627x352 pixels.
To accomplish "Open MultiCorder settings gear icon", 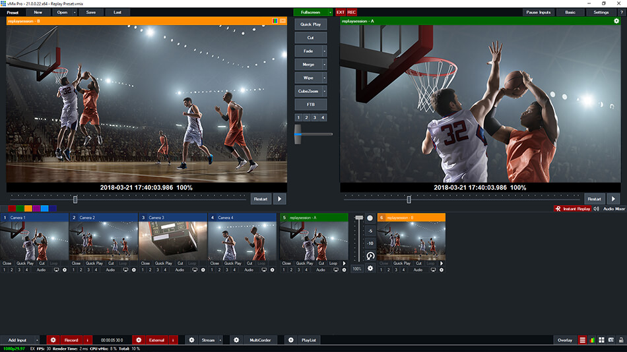I will pyautogui.click(x=236, y=340).
